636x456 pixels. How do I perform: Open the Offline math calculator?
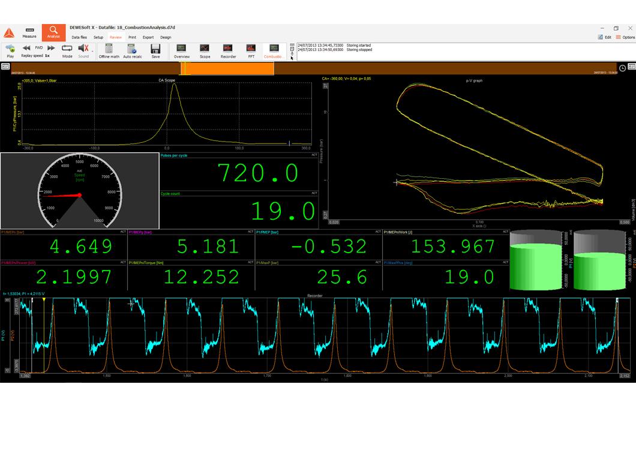click(x=109, y=51)
